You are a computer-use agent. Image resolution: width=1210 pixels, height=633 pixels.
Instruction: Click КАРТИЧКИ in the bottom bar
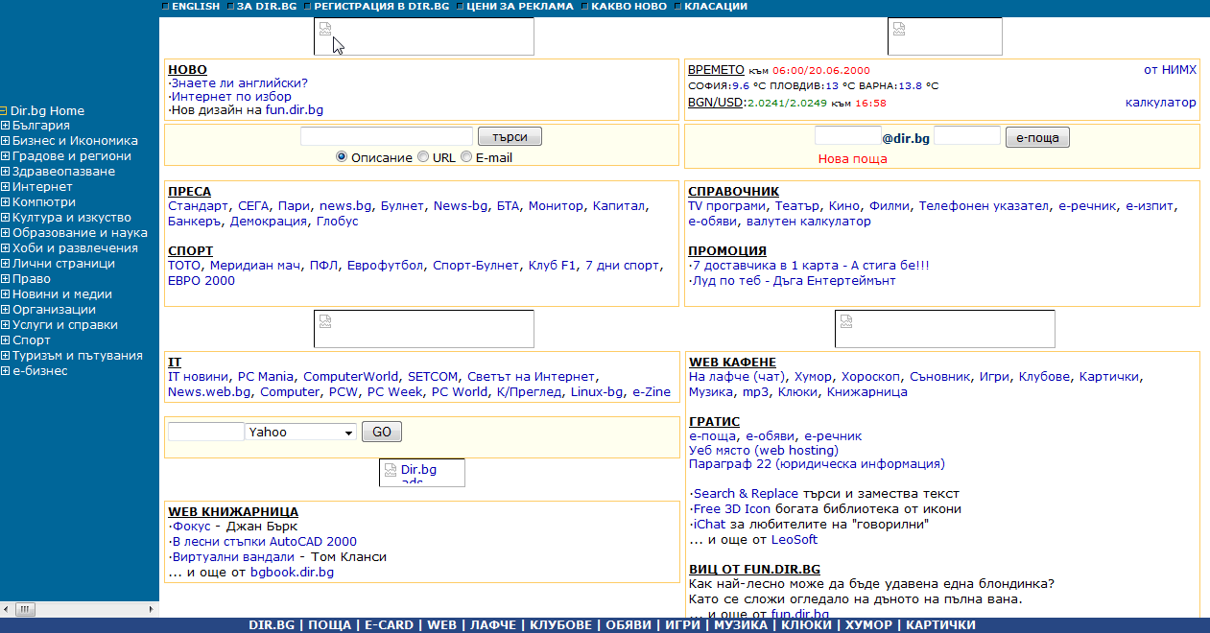[x=940, y=625]
